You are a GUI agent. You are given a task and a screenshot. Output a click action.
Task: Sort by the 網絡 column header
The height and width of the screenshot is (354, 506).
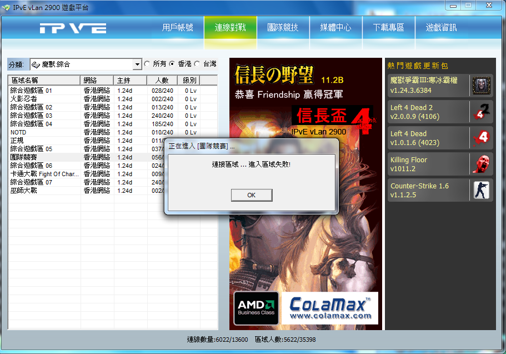(x=97, y=80)
